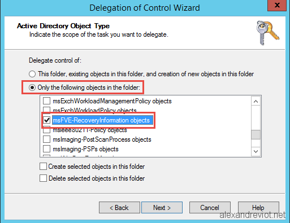290x223 pixels.
Task: Select 'Only the following objects in the folder' radio
Action: [32, 88]
